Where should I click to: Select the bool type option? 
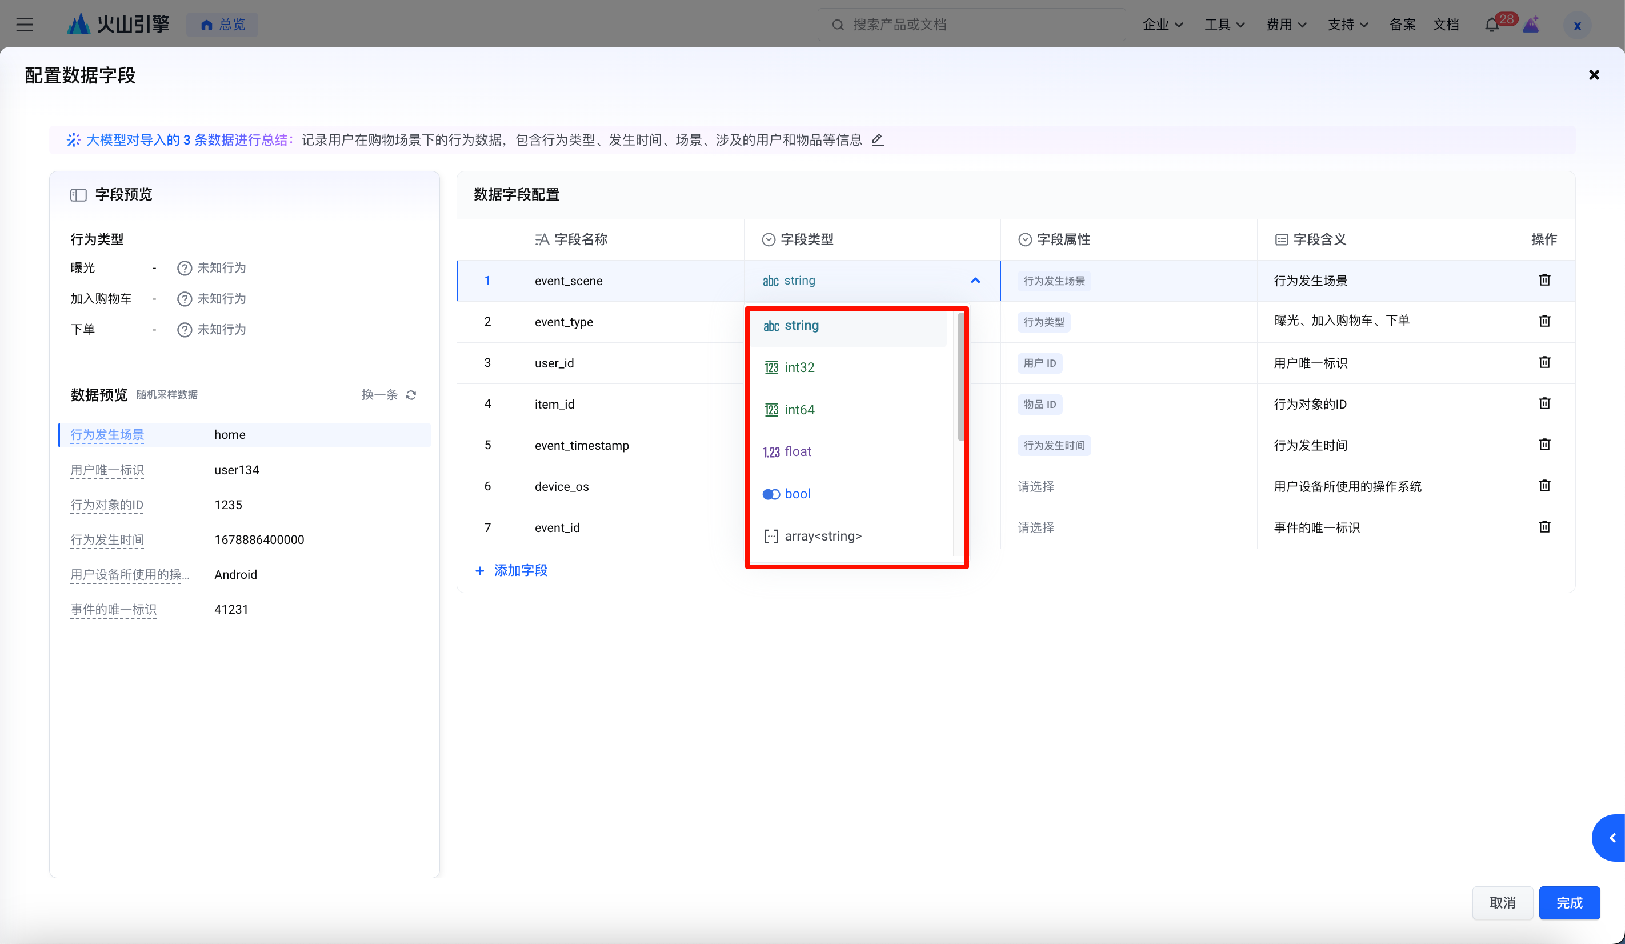[797, 494]
